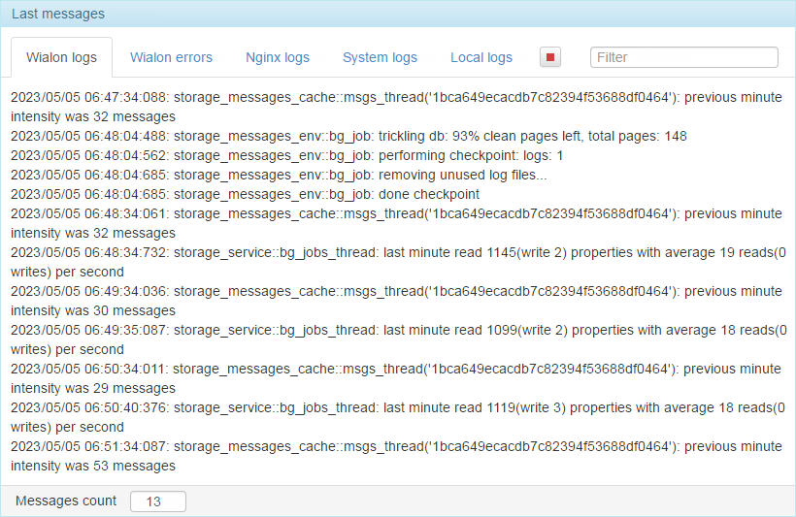Click the Last messages panel header
This screenshot has width=796, height=517.
(398, 14)
